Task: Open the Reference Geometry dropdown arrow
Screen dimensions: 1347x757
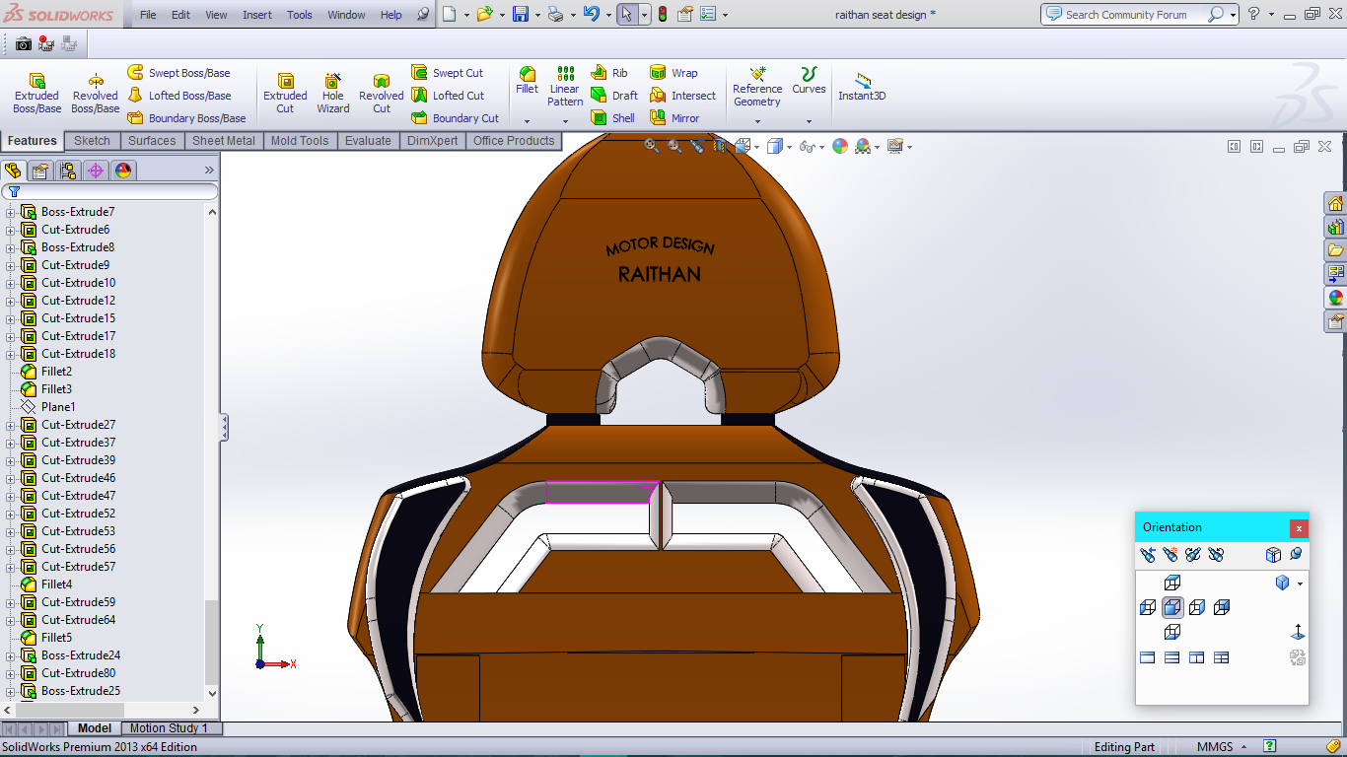Action: point(757,121)
